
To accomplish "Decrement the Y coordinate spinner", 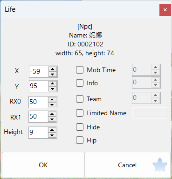I will pyautogui.click(x=53, y=89).
